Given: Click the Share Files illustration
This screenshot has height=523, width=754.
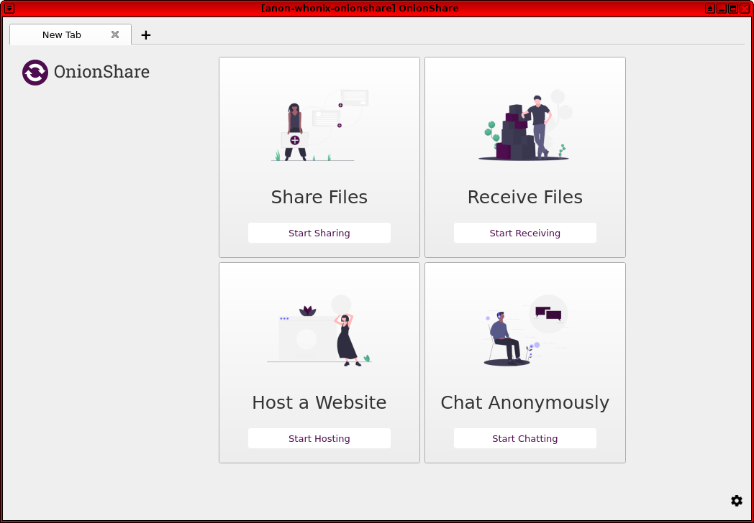Looking at the screenshot, I should tap(319, 125).
